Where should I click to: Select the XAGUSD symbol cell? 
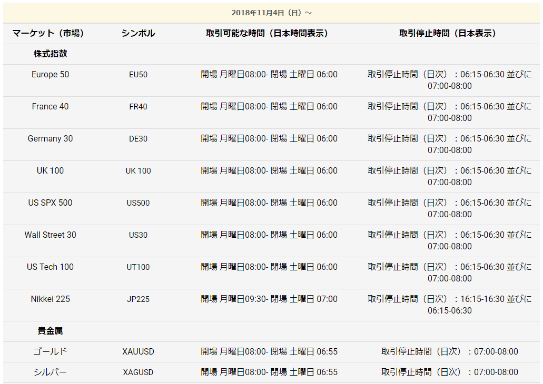138,372
